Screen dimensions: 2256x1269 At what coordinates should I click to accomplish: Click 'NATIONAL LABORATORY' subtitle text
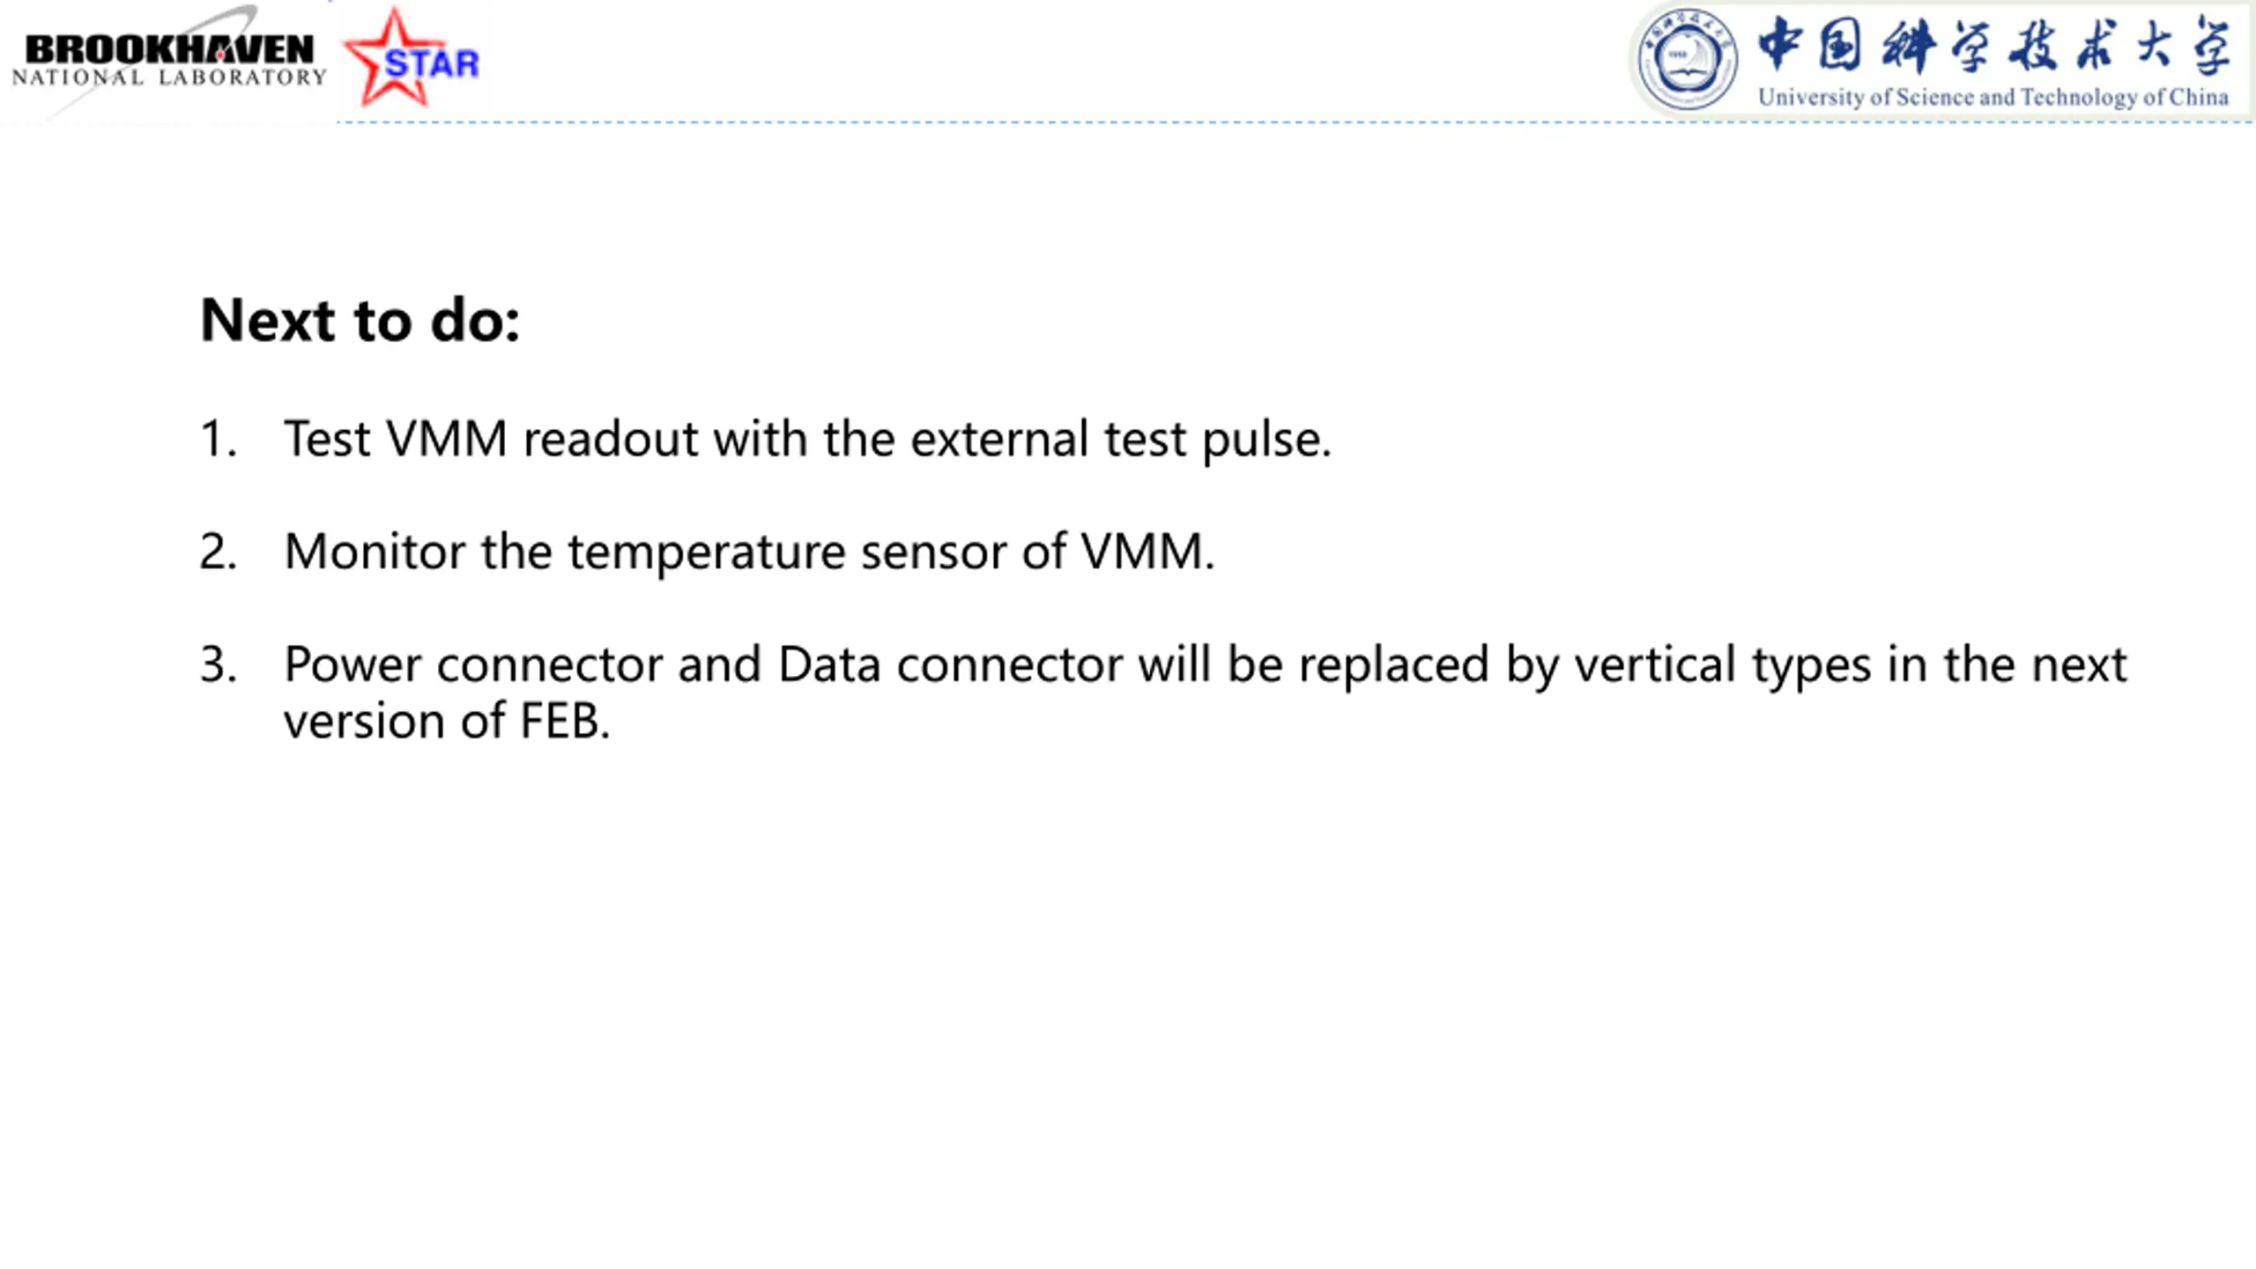click(x=169, y=78)
